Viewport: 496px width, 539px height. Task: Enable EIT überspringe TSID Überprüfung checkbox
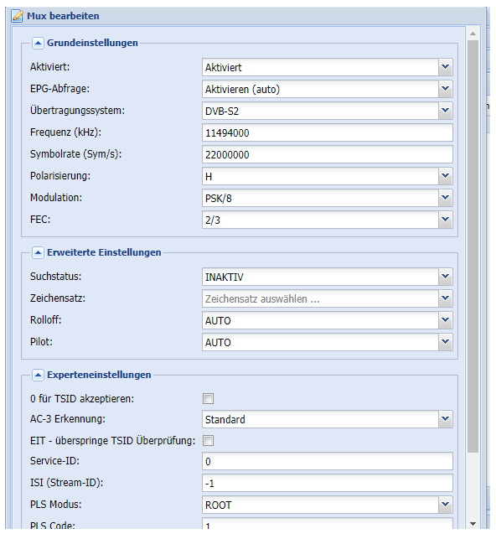point(208,440)
